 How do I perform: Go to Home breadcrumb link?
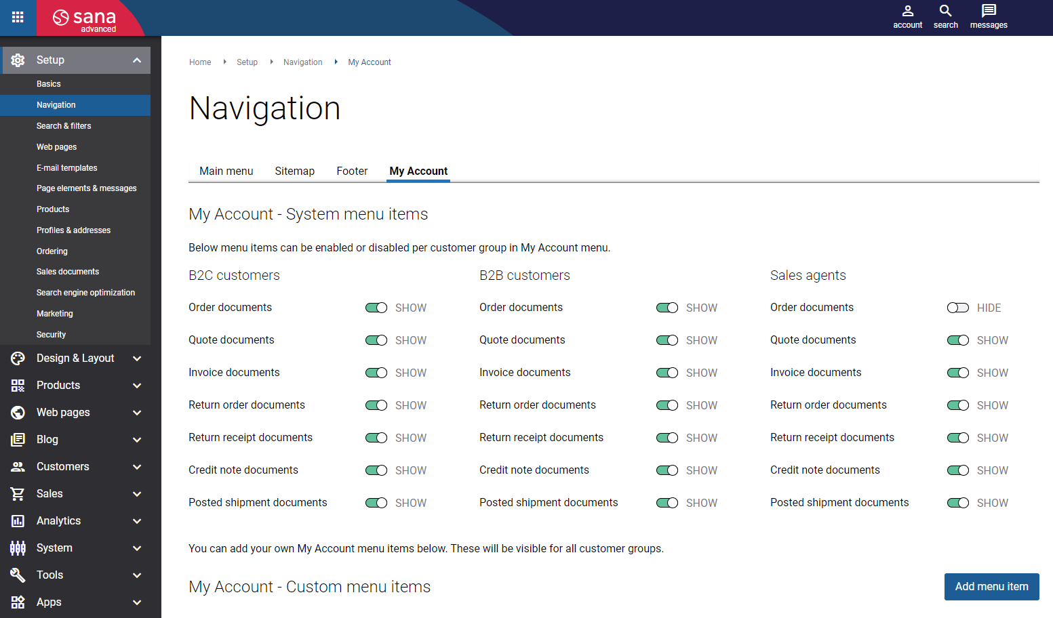200,62
